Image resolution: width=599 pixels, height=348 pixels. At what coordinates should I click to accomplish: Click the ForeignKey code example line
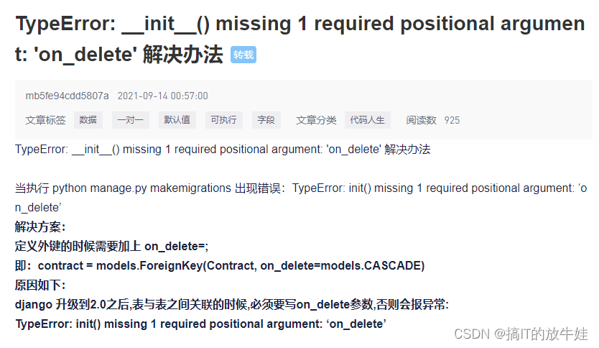[x=220, y=266]
